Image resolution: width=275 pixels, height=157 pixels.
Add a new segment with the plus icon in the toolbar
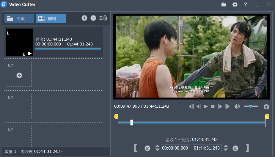[84, 18]
